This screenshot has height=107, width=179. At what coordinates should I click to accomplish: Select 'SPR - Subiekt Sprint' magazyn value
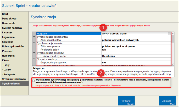click(x=115, y=34)
